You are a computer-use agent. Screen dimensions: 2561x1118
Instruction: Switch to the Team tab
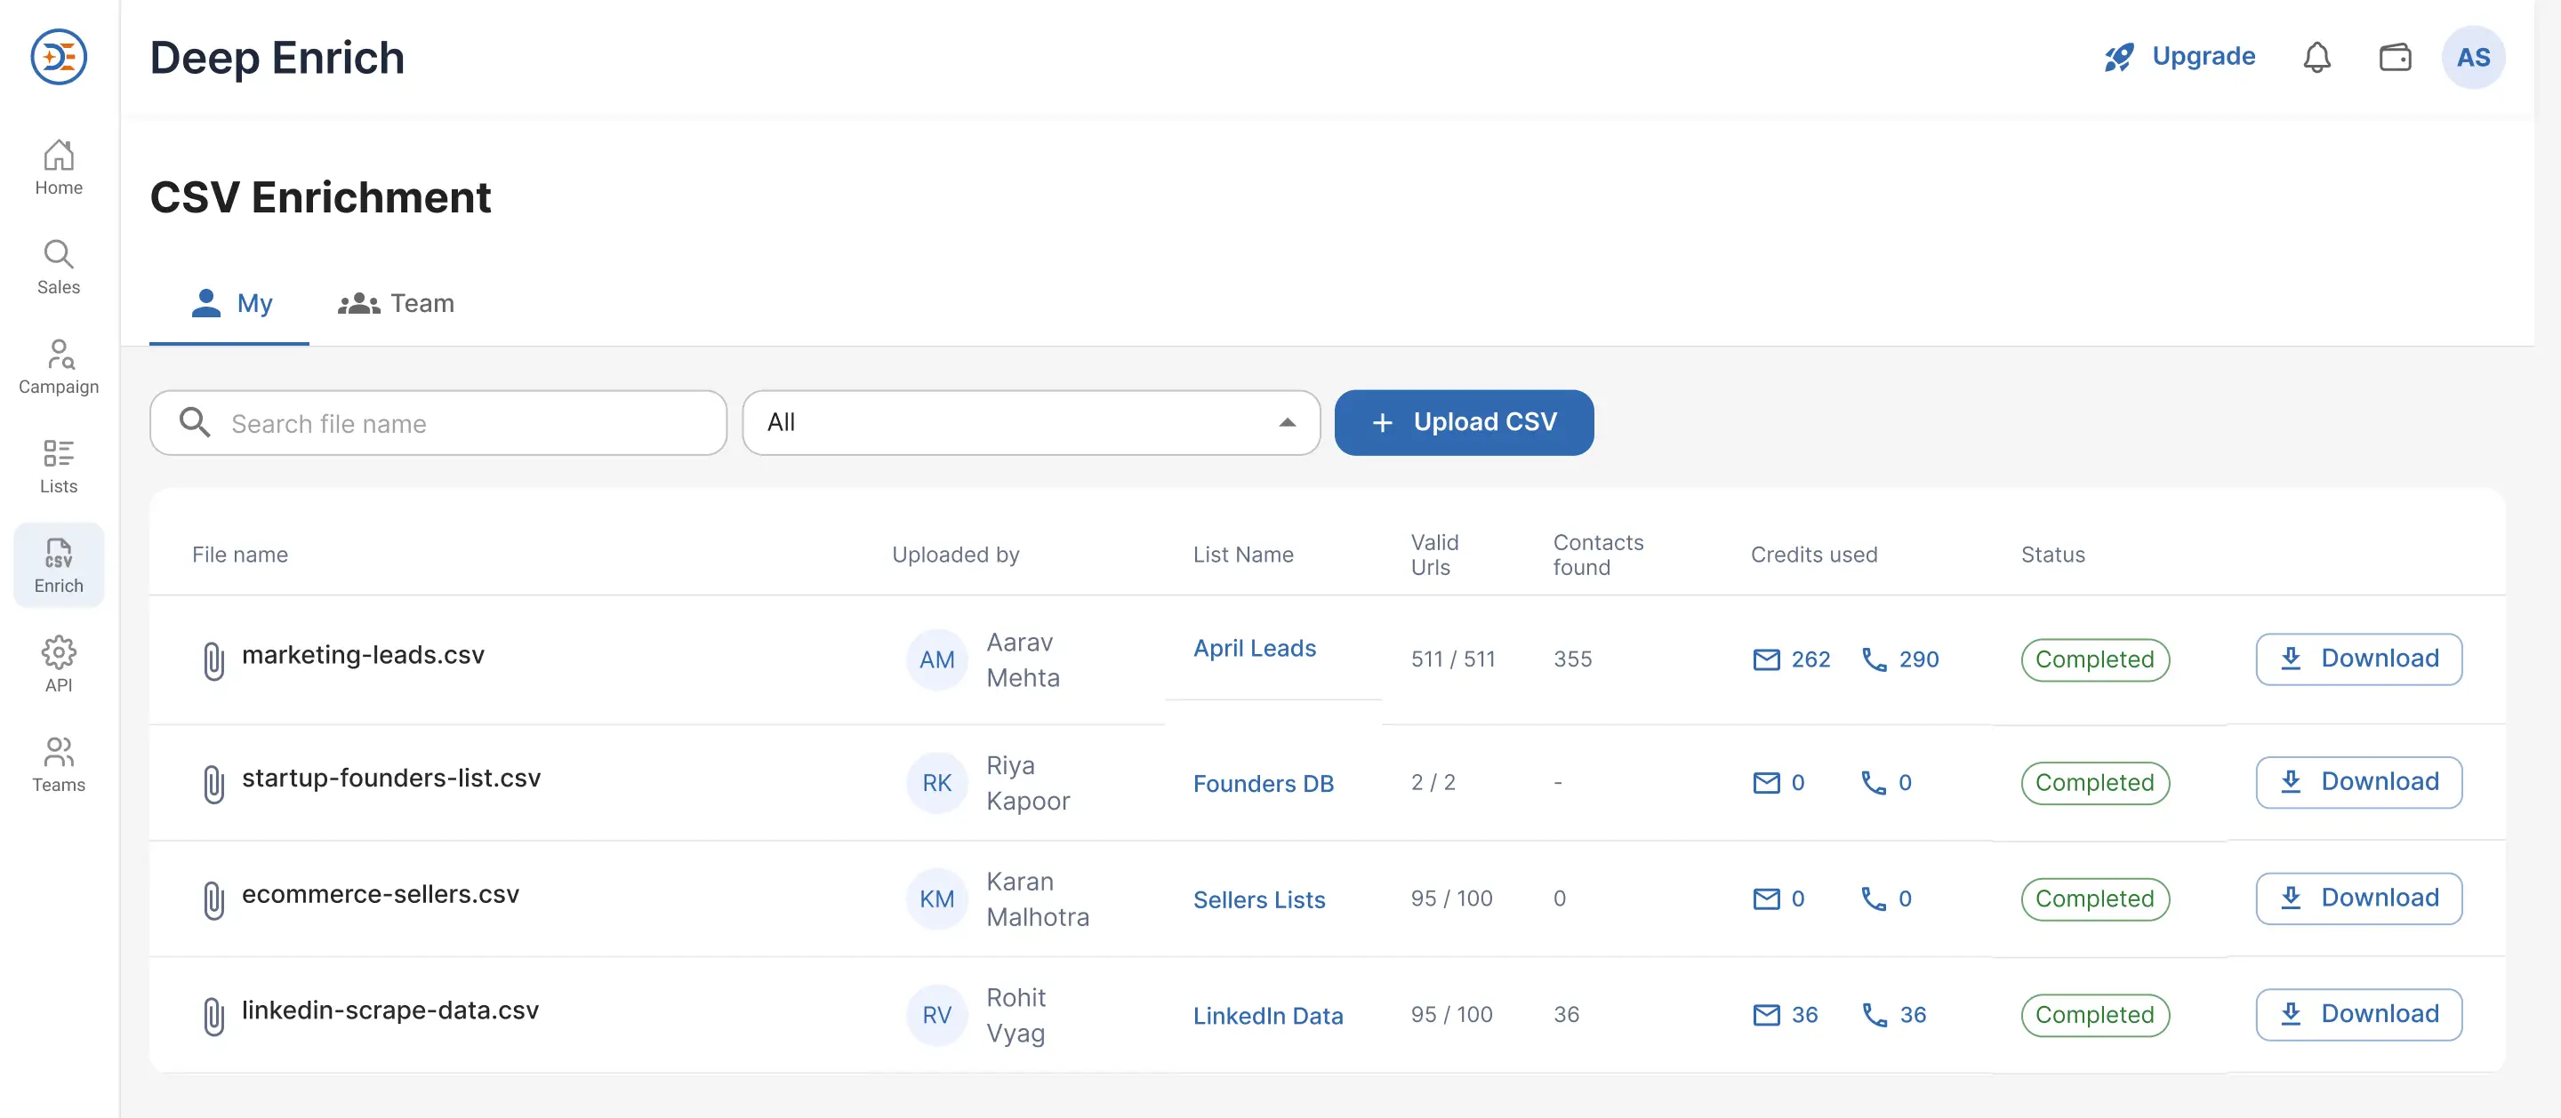pos(396,303)
